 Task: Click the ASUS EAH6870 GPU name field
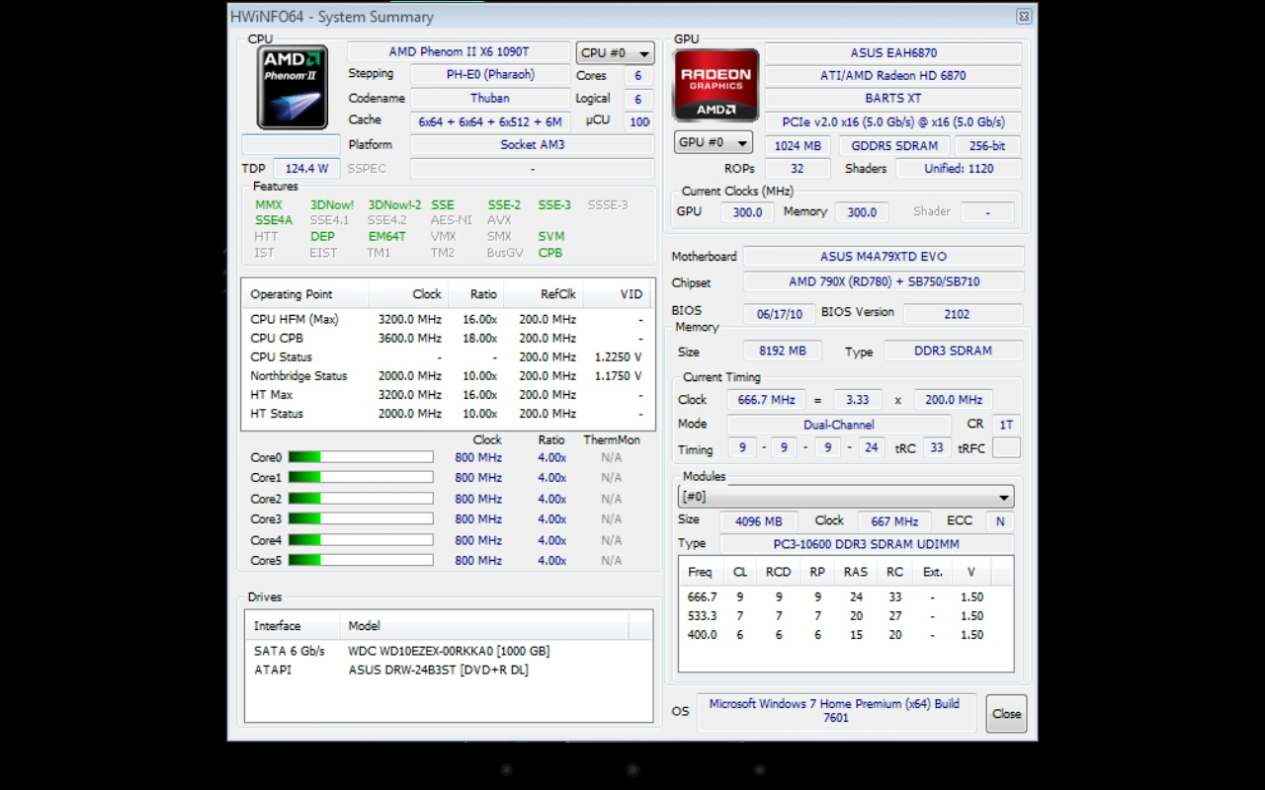(x=893, y=52)
